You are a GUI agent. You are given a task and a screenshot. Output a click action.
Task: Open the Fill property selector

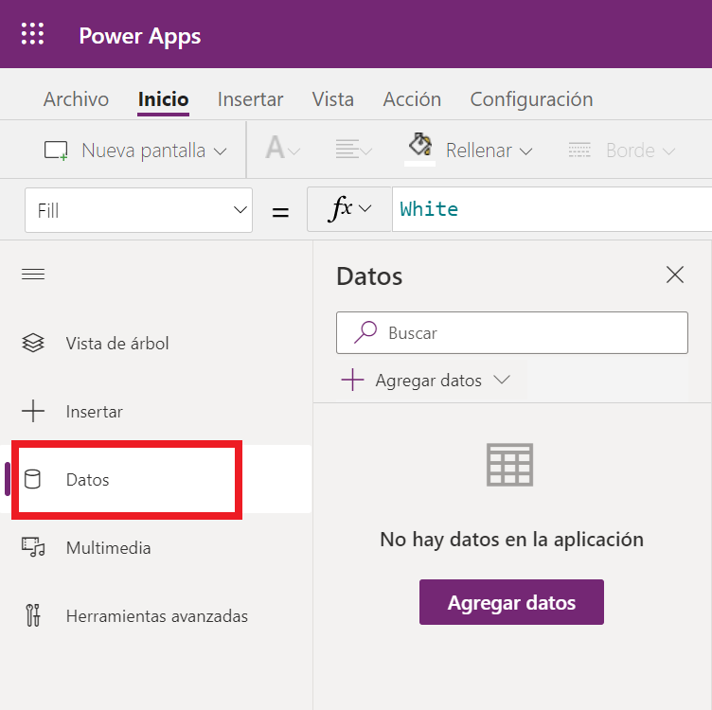pos(138,210)
